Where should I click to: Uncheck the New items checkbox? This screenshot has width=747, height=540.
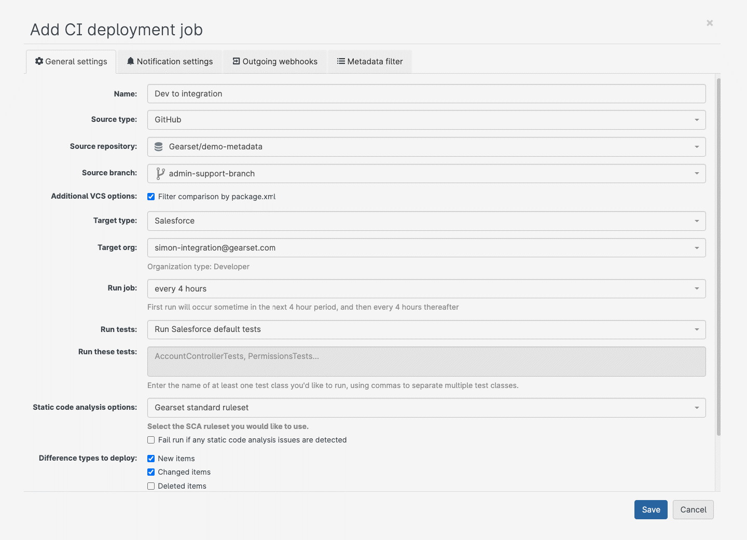coord(151,459)
